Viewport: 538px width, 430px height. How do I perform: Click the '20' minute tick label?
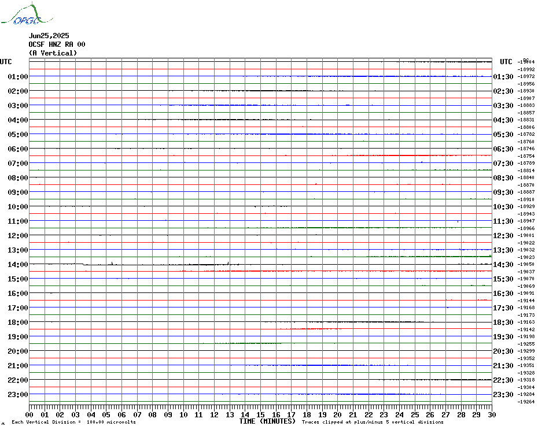[338, 415]
